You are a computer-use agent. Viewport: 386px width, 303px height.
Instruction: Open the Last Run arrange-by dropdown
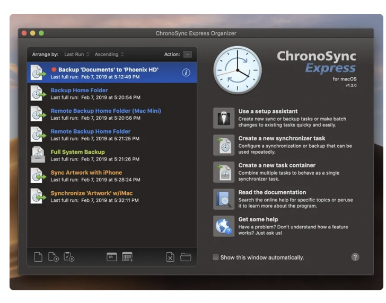point(77,54)
